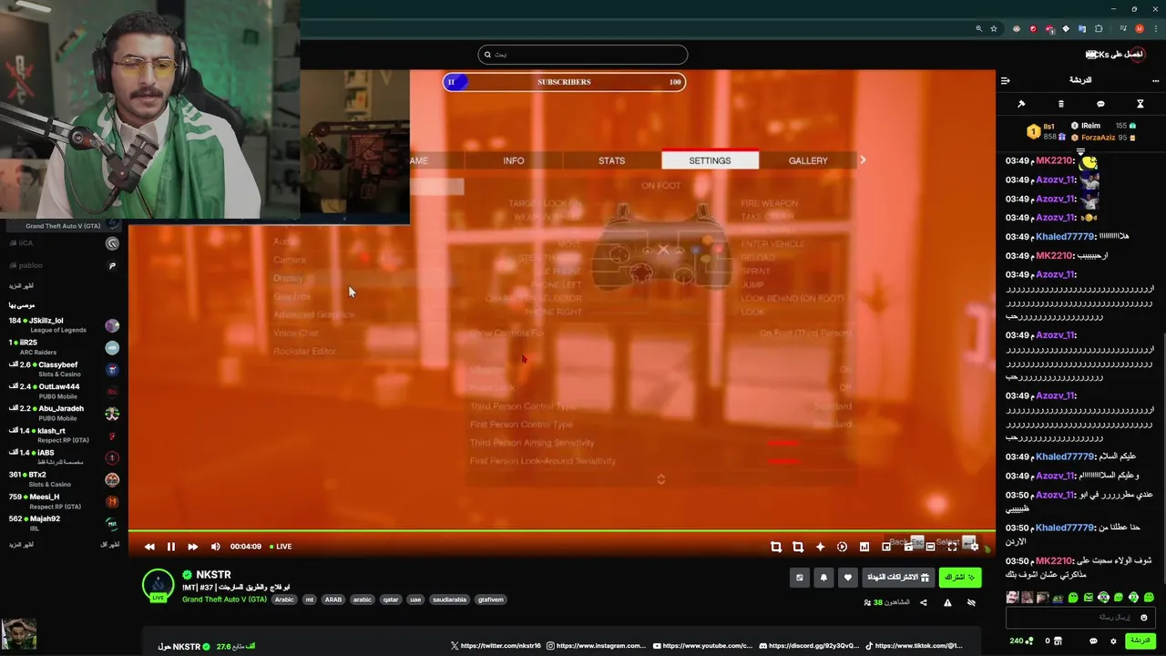Select the saudiarabia tag

click(x=449, y=600)
